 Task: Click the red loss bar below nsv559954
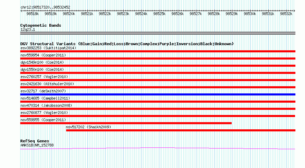(x=158, y=59)
